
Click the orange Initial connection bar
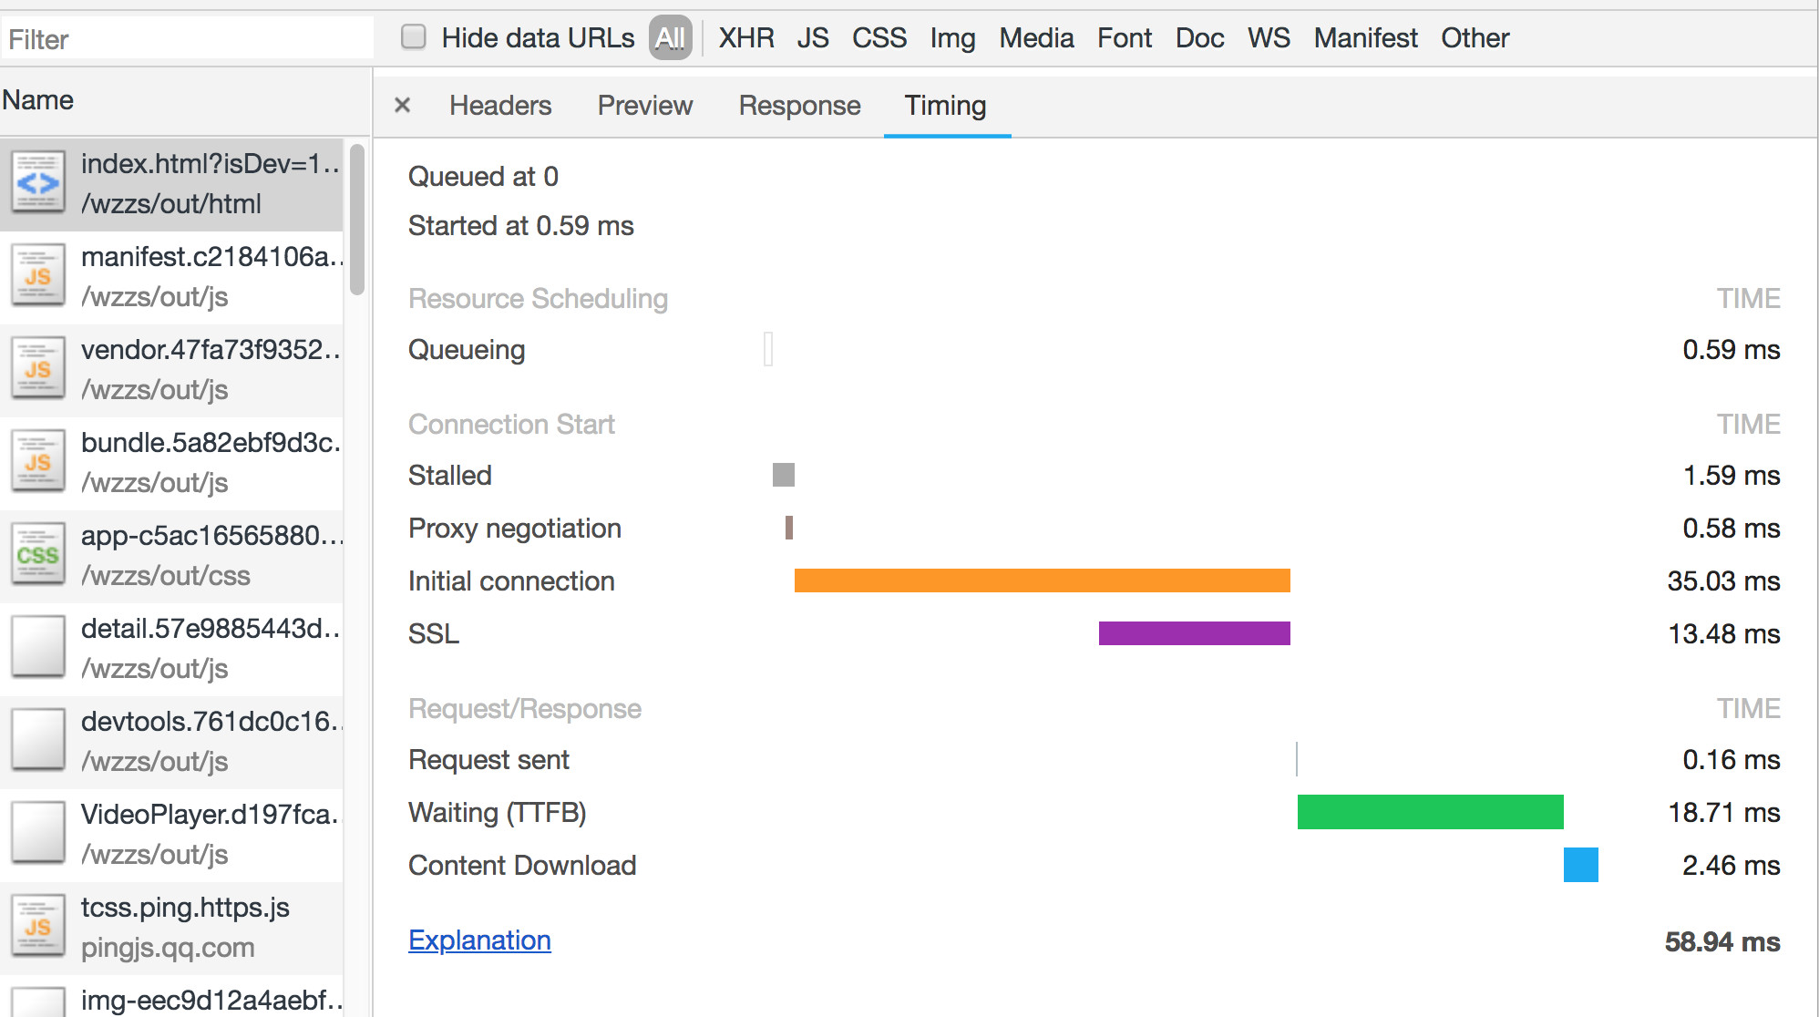(x=1042, y=580)
